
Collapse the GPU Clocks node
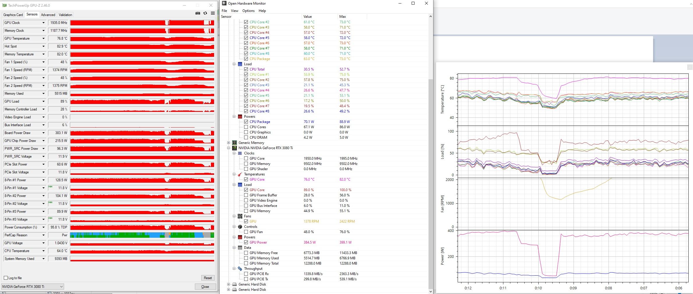234,153
